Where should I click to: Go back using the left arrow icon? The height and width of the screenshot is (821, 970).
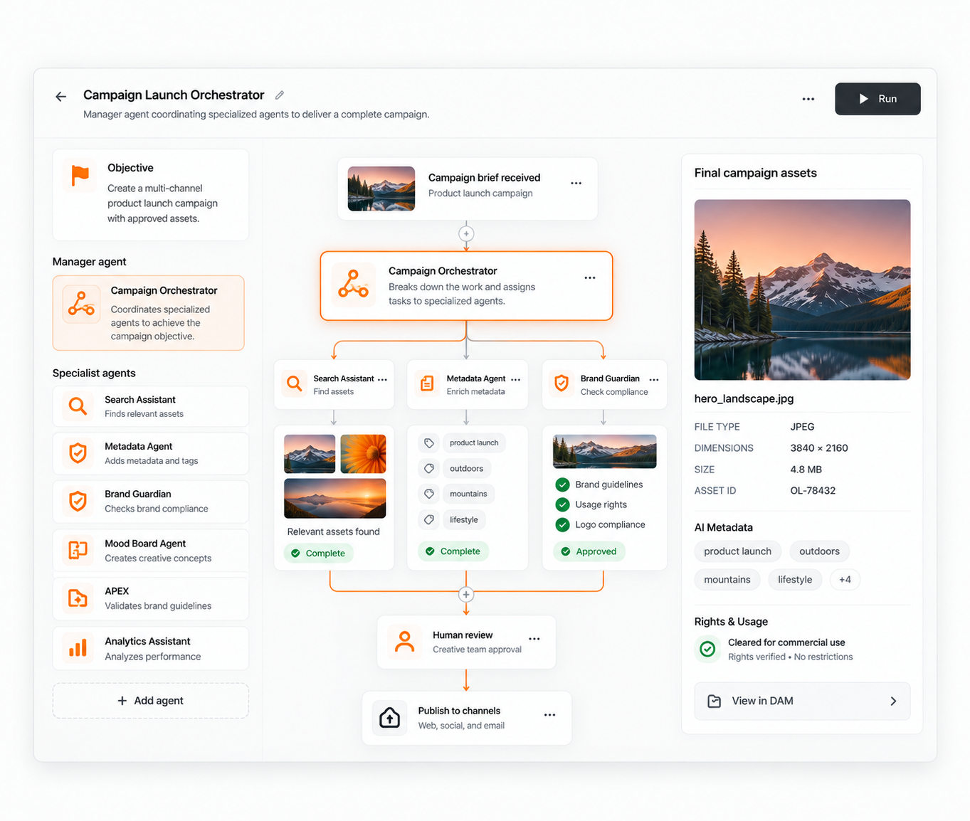(x=61, y=97)
